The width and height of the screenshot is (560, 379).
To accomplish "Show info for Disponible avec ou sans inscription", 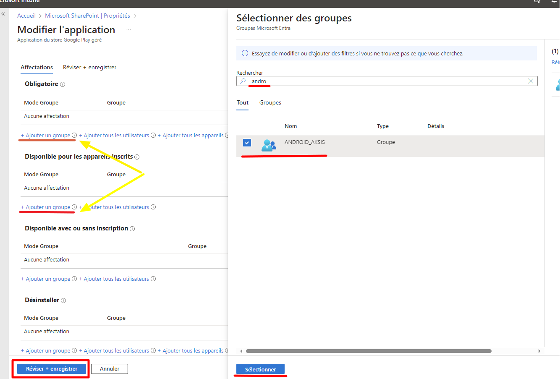I will pyautogui.click(x=132, y=229).
